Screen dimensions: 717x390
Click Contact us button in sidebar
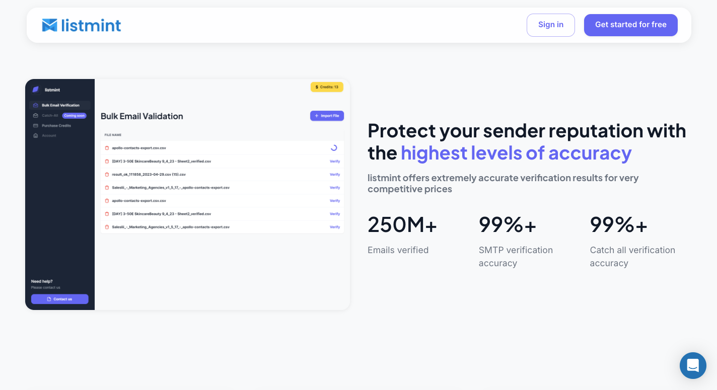coord(60,299)
